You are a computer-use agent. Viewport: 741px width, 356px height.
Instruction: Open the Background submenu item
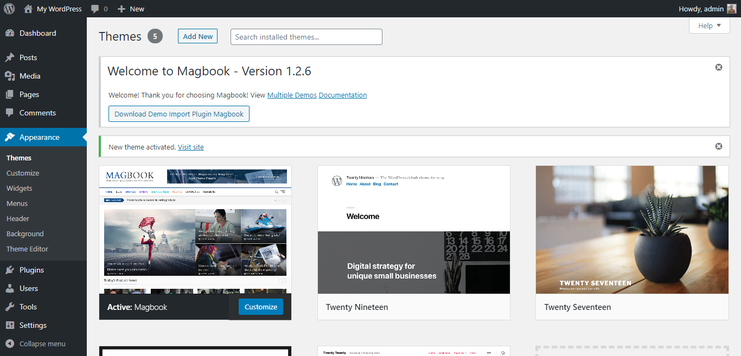(x=25, y=234)
